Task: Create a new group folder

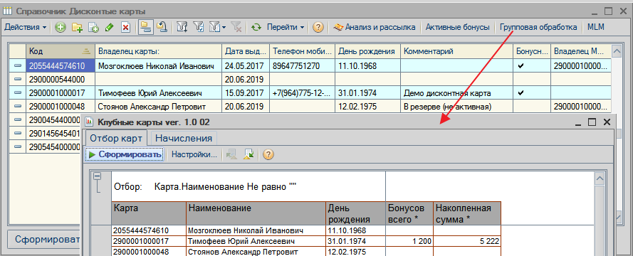Action: tap(77, 28)
